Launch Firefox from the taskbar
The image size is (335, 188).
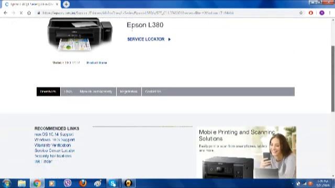click(x=83, y=183)
